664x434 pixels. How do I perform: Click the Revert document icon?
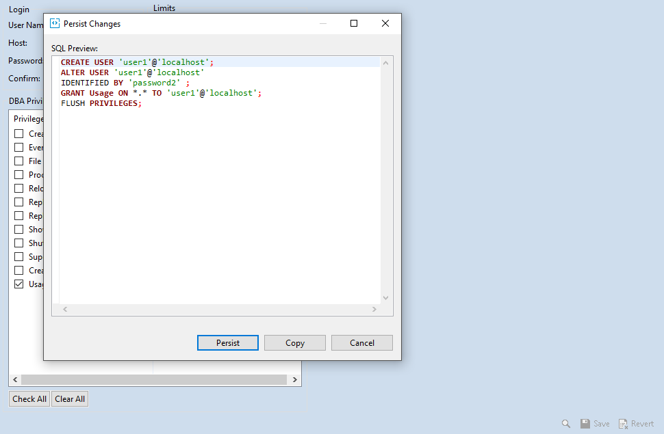click(x=624, y=423)
